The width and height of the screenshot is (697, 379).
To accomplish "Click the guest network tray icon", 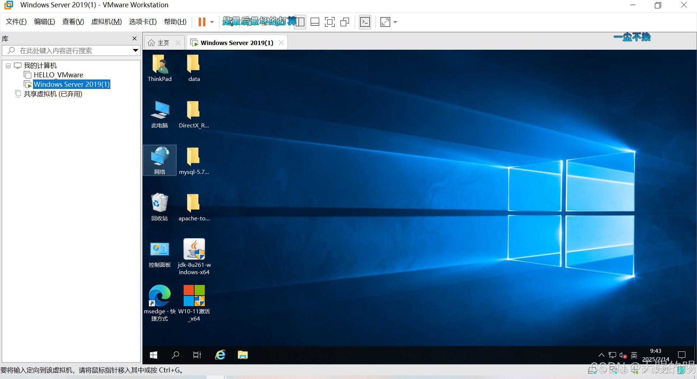I will (612, 355).
